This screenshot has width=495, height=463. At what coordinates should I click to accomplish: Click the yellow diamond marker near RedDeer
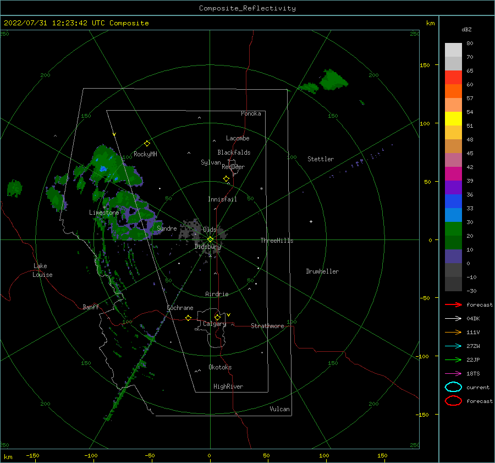(227, 179)
